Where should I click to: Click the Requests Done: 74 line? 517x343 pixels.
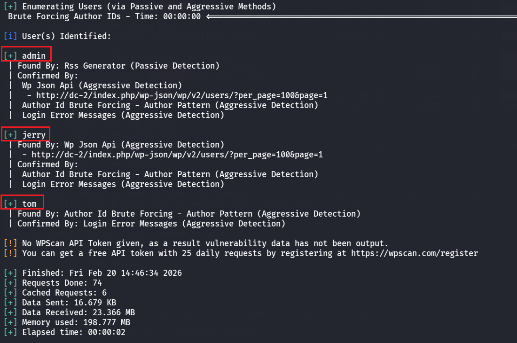click(x=62, y=283)
